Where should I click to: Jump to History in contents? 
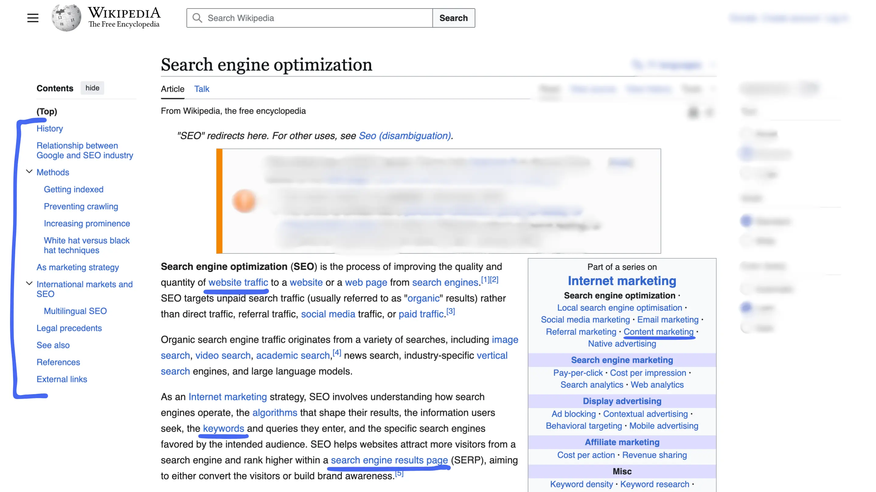[50, 129]
